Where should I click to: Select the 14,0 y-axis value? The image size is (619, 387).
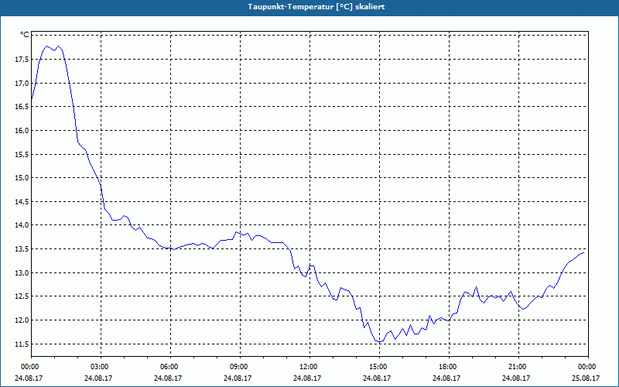click(22, 225)
